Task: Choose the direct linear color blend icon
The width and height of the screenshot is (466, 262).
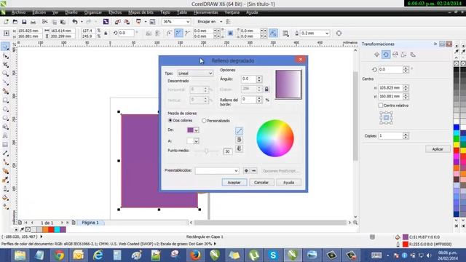Action: click(x=239, y=131)
